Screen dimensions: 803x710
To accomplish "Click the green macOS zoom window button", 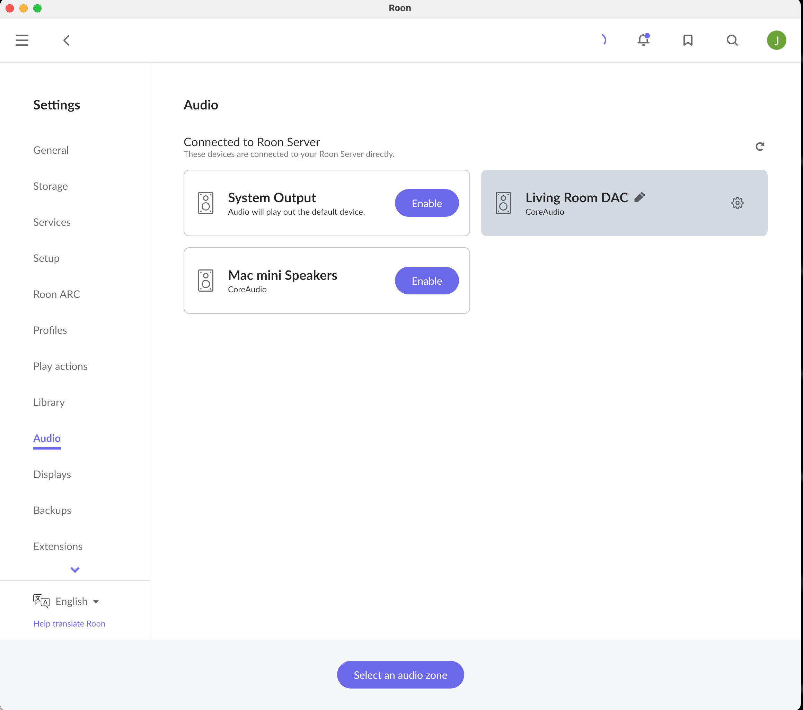I will (x=37, y=8).
